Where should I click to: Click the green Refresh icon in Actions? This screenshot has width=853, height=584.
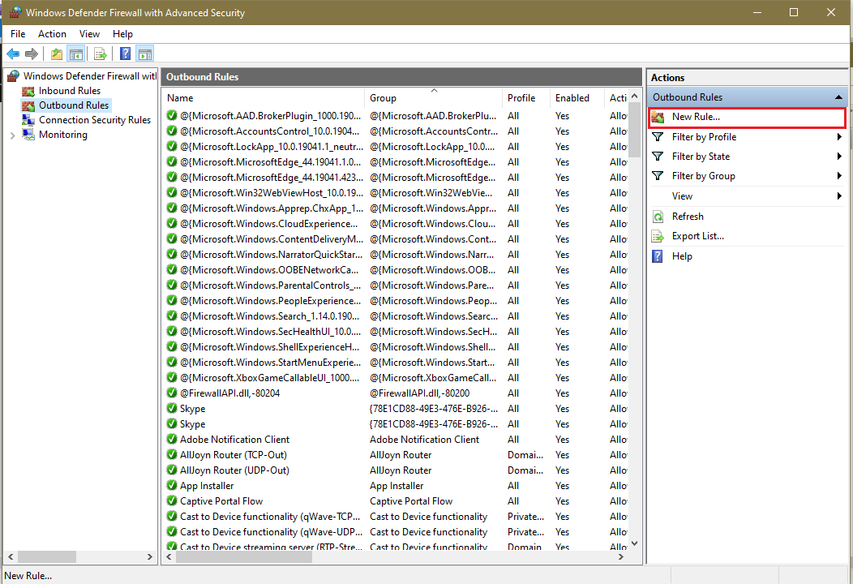(x=658, y=217)
